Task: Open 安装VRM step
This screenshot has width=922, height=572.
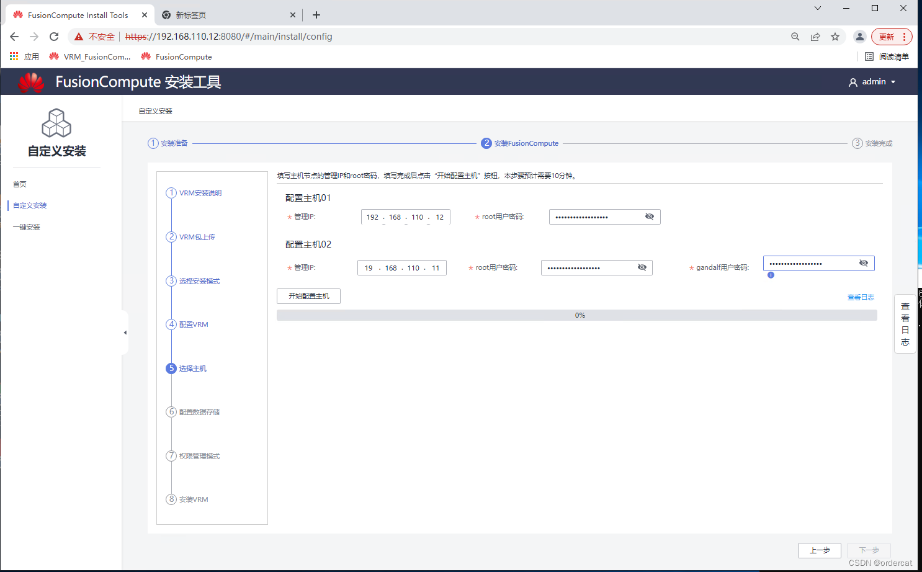Action: 187,499
